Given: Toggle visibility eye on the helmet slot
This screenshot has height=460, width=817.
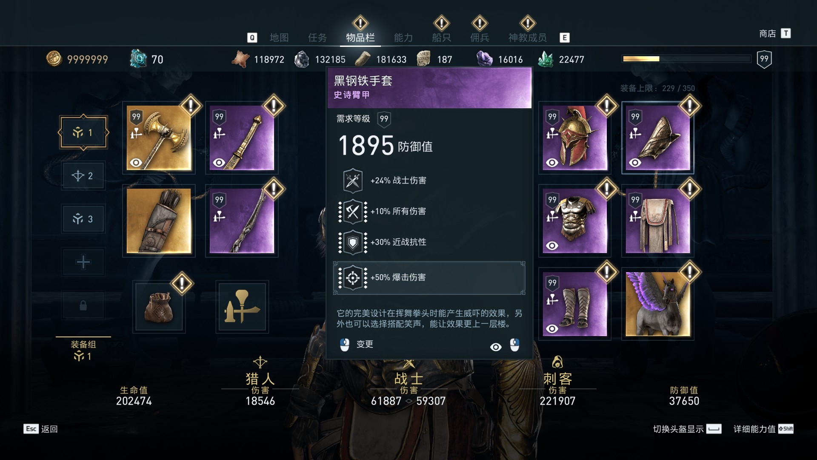Looking at the screenshot, I should click(552, 163).
